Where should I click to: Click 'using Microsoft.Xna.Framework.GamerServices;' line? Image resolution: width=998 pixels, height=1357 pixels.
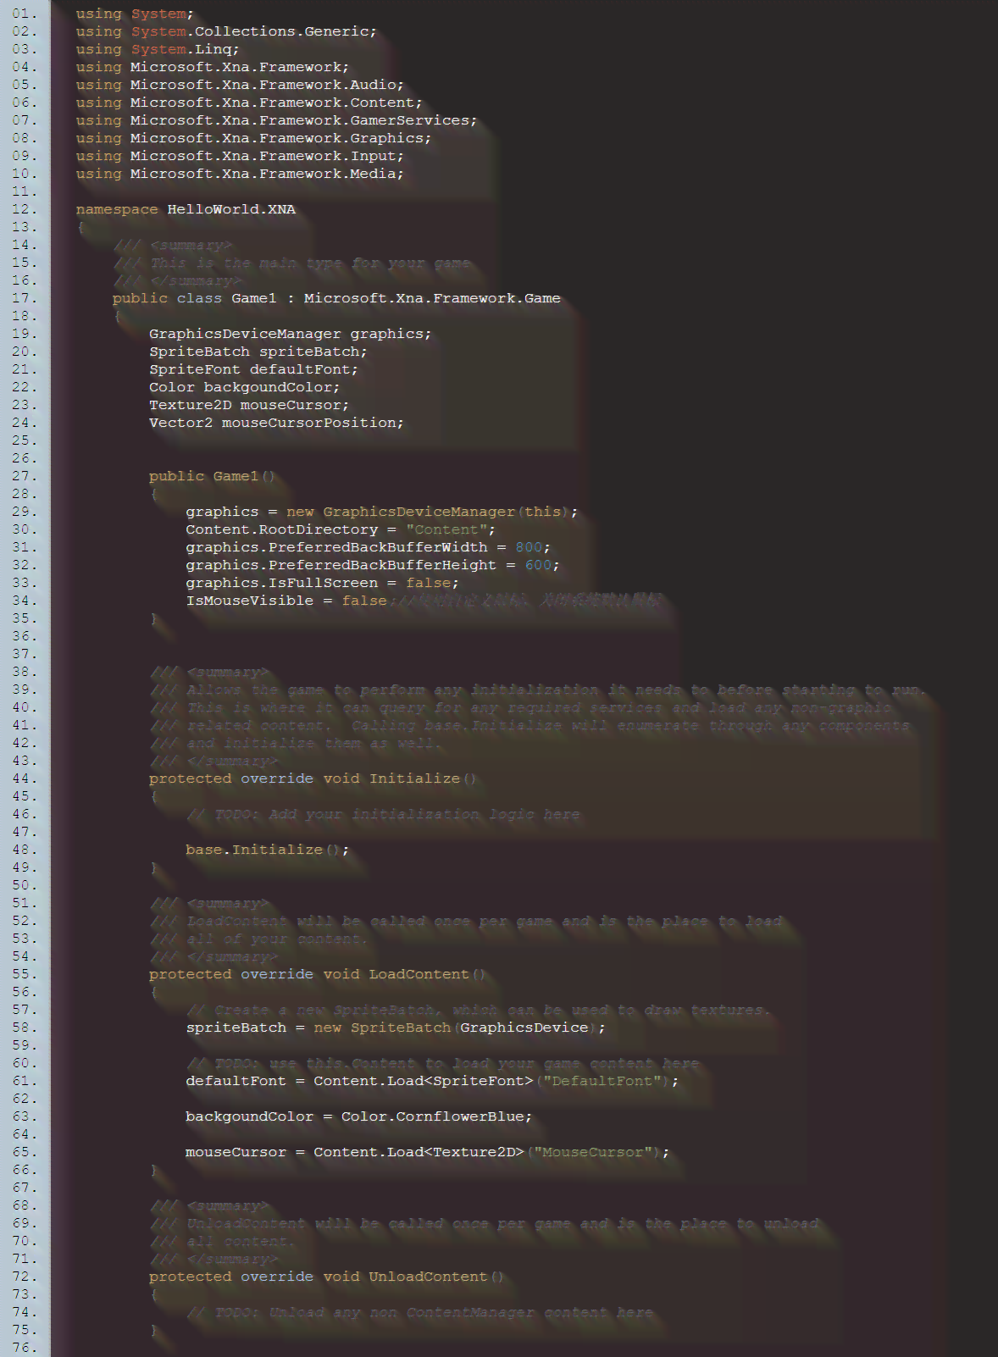(276, 120)
